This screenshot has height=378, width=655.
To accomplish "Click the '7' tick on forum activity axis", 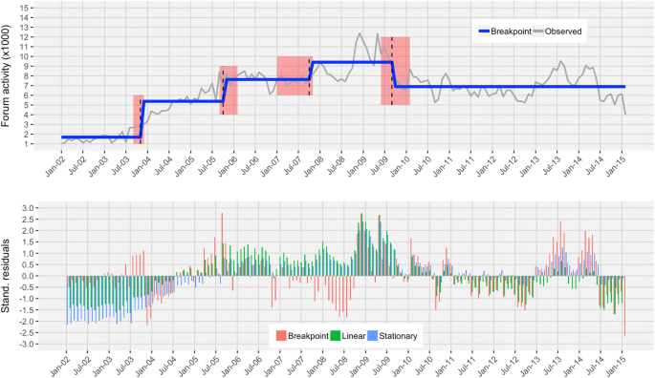I will (x=27, y=86).
